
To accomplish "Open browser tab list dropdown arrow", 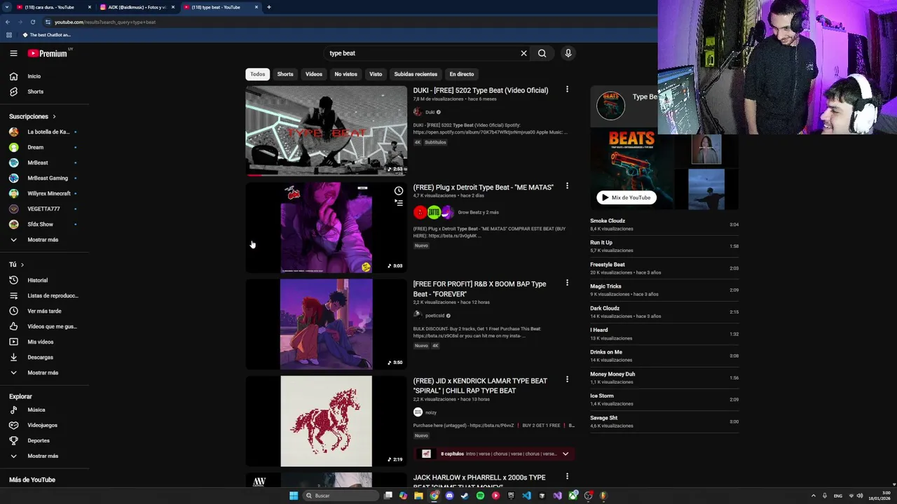I will 7,7.
